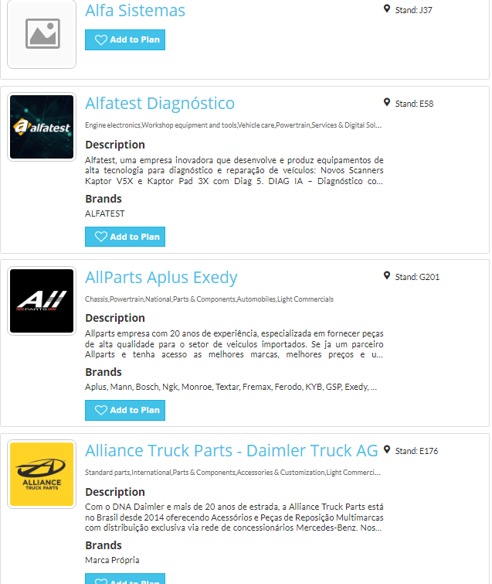Open the Alfa Sistemas exhibitor link
Screen dimensions: 492x584
(x=135, y=10)
